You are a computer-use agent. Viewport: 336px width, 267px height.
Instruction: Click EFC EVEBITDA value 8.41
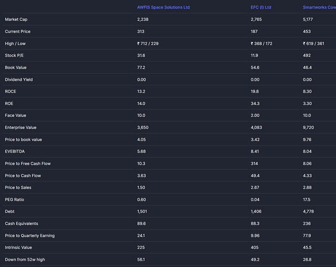255,151
